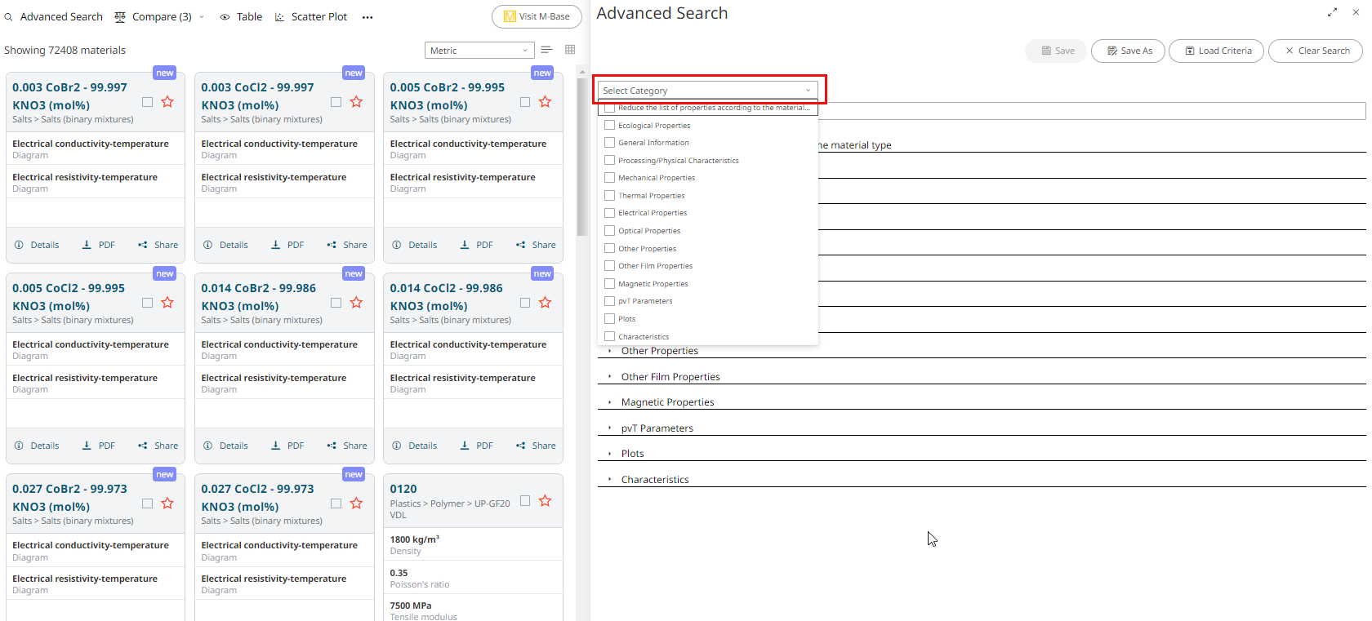
Task: Open the 0120 material title link
Action: pyautogui.click(x=403, y=489)
